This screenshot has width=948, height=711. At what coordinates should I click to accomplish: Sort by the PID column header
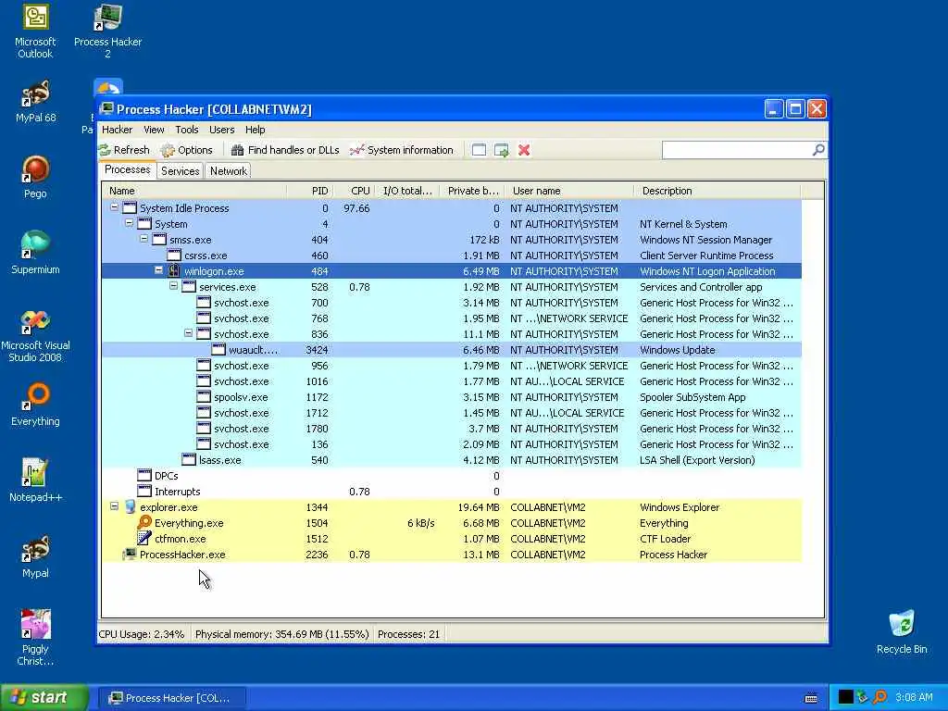coord(310,191)
